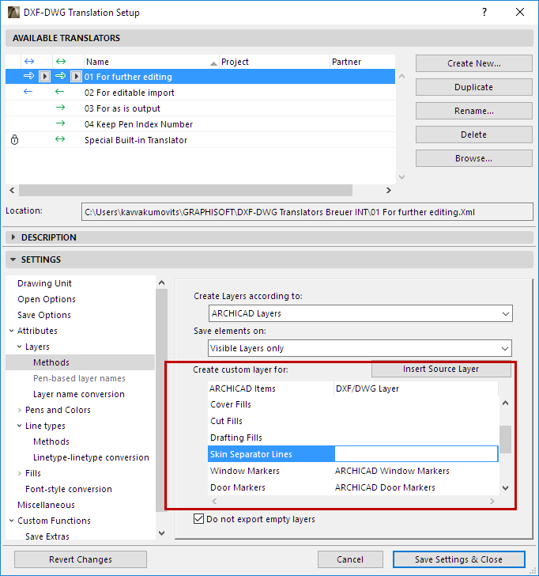Select Linetype-linetype conversion page
The width and height of the screenshot is (539, 576).
click(x=91, y=457)
